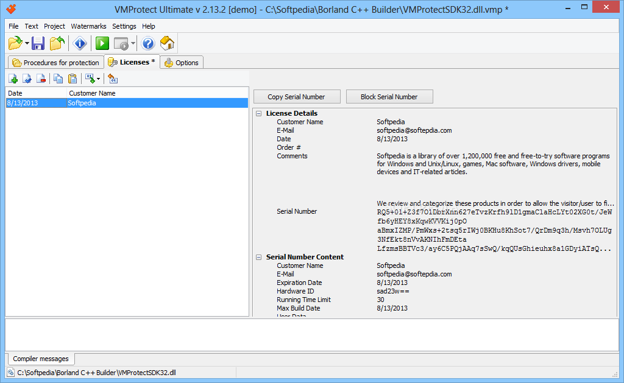The height and width of the screenshot is (383, 624).
Task: Select the Hardware ID value sad23w==
Action: 393,291
